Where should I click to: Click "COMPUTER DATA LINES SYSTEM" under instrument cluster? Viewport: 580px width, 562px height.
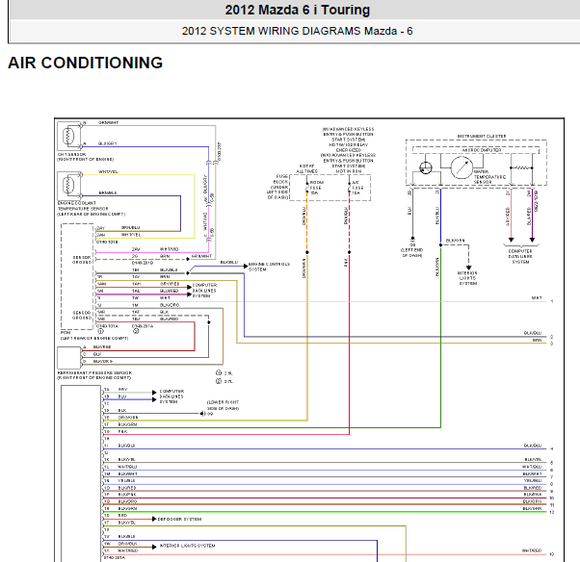pyautogui.click(x=520, y=256)
